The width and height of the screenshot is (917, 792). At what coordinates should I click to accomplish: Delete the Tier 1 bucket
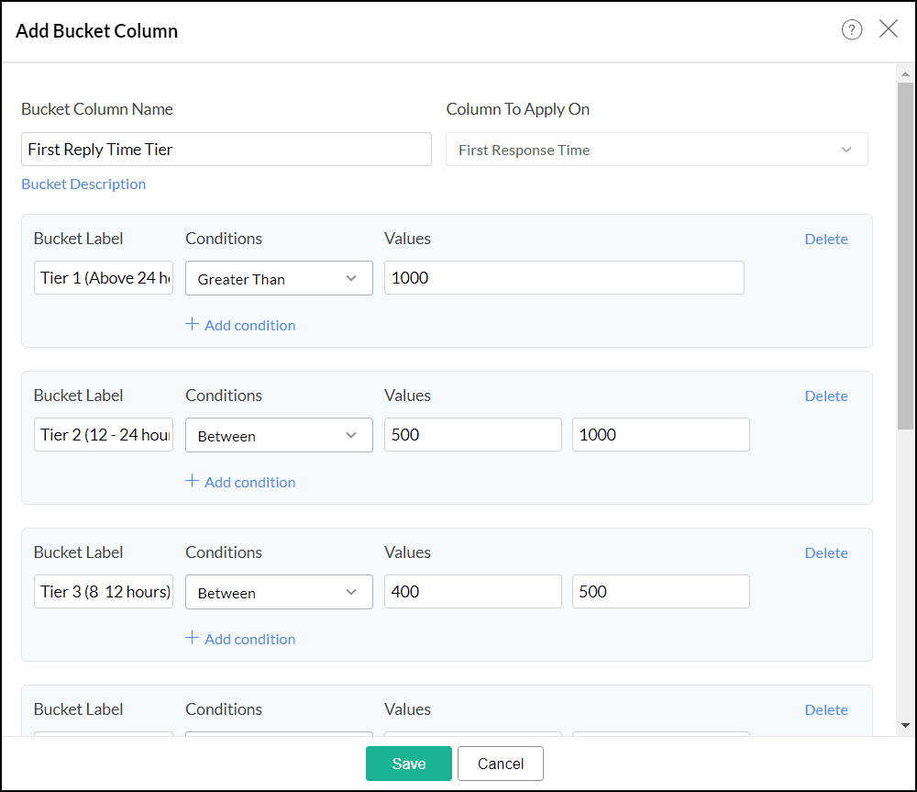[x=826, y=239]
